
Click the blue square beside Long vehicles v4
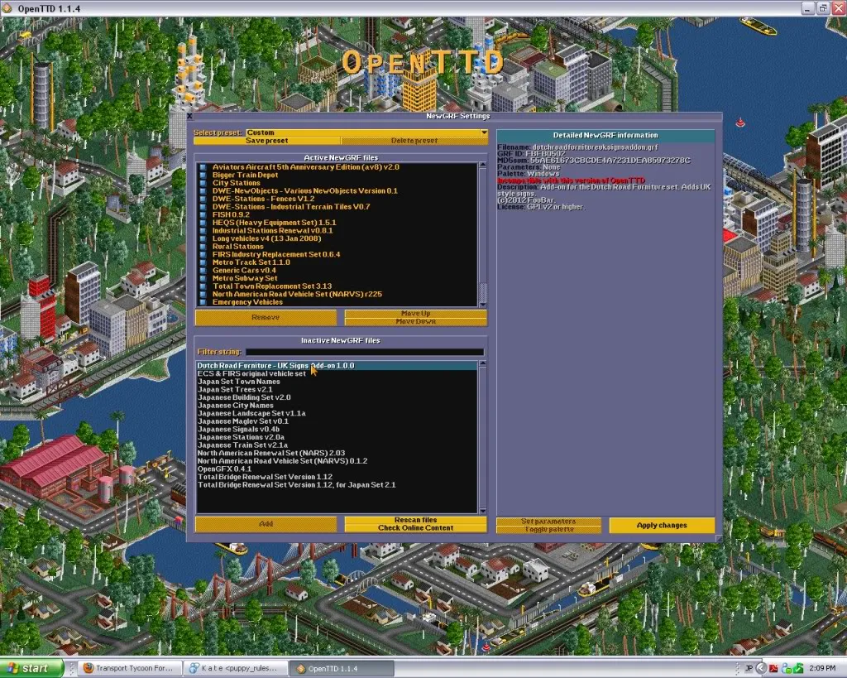pos(203,238)
